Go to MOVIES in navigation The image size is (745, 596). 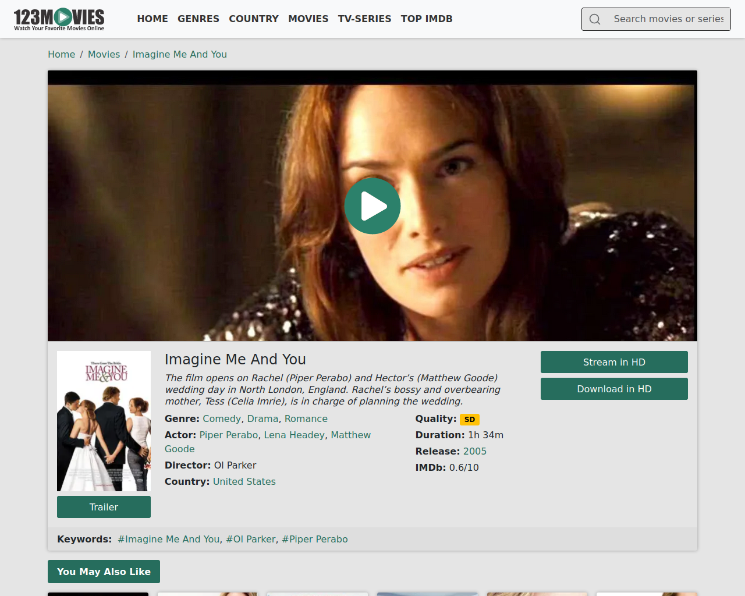308,19
